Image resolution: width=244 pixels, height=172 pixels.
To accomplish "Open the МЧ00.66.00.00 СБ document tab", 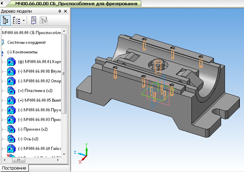I will pos(76,4).
